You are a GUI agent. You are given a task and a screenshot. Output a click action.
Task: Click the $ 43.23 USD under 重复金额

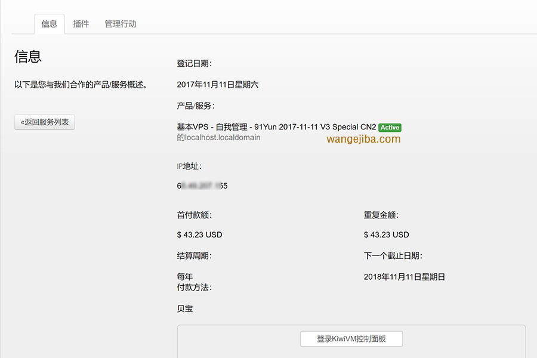tap(387, 234)
